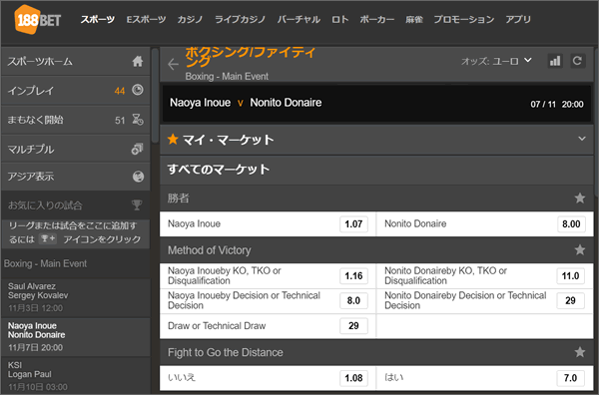This screenshot has height=395, width=599.
Task: Select Inoue by KO odds 1.16
Action: coord(353,276)
